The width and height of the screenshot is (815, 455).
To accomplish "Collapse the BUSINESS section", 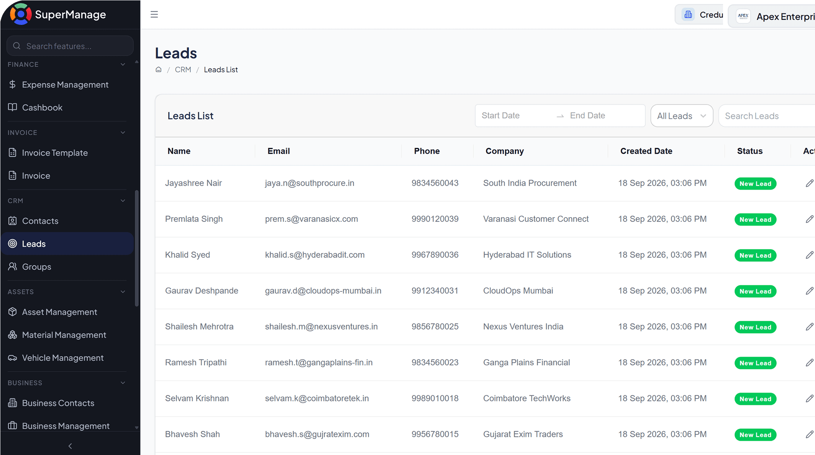I will click(x=123, y=383).
